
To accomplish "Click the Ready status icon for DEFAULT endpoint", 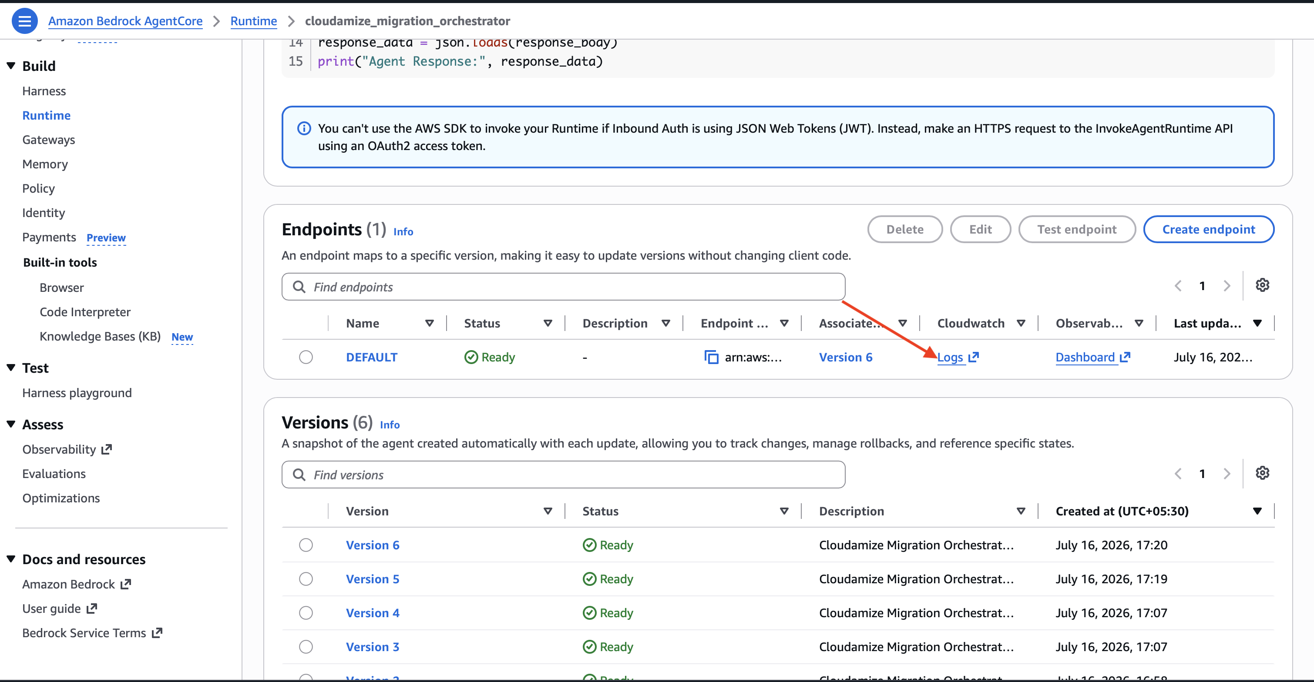I will [x=471, y=358].
